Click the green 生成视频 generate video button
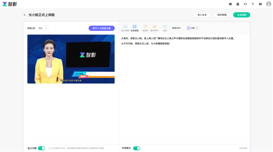The height and width of the screenshot is (152, 273). [x=241, y=15]
